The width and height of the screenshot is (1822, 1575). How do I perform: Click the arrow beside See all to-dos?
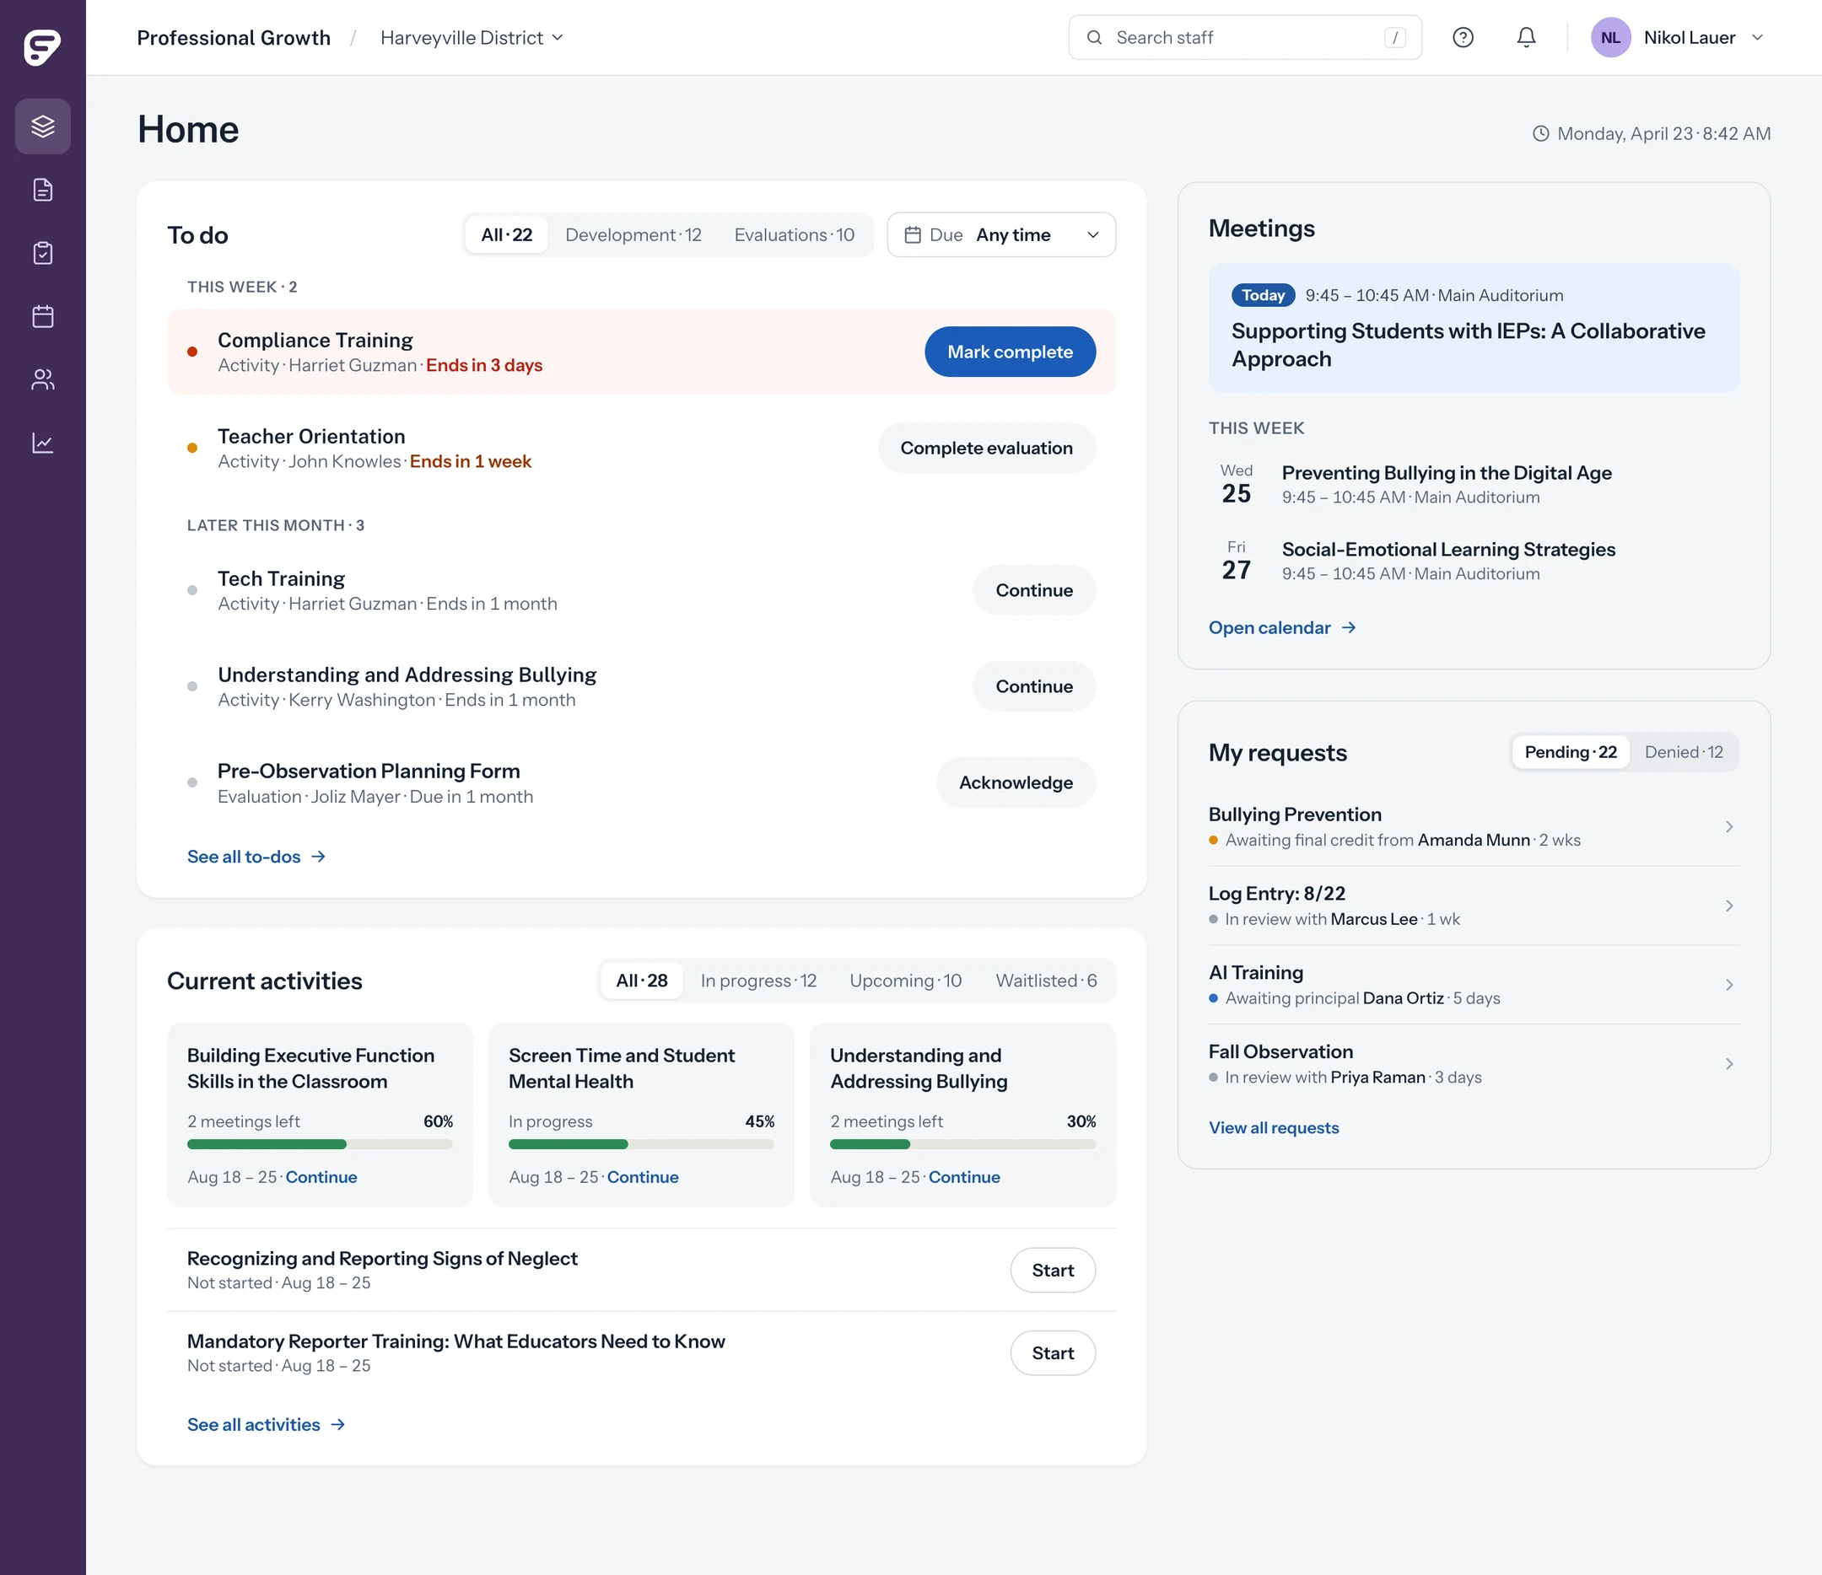[318, 857]
